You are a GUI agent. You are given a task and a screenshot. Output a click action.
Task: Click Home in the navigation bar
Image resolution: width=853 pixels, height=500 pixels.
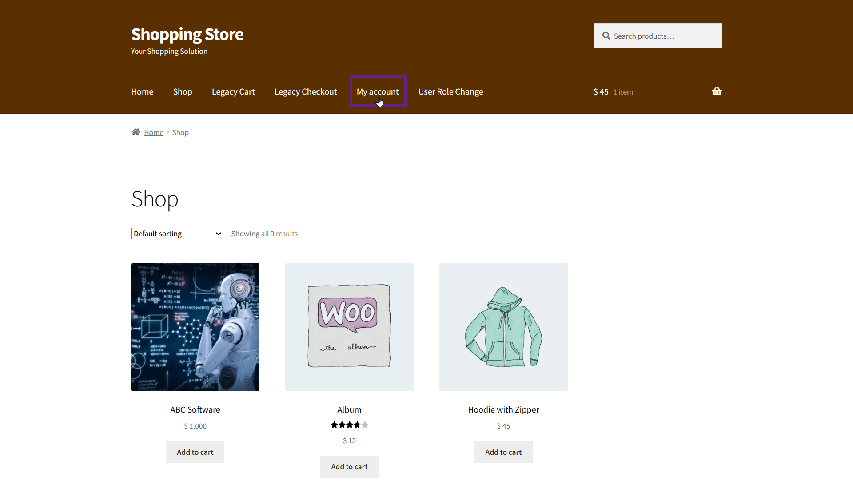(142, 91)
